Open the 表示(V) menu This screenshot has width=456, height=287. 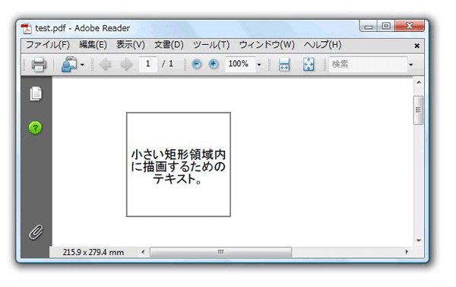point(131,45)
